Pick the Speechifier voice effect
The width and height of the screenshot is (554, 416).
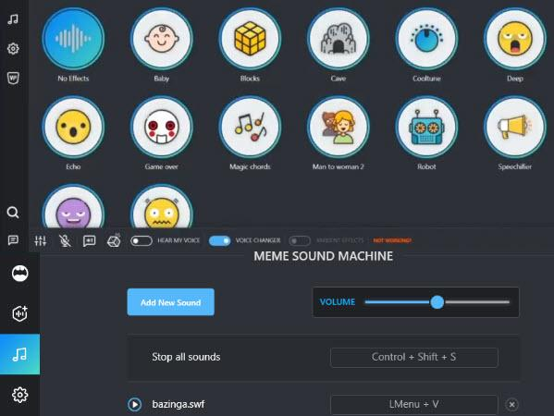(515, 127)
